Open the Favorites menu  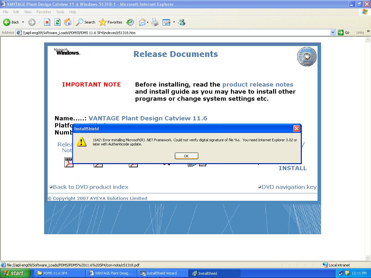tap(43, 12)
